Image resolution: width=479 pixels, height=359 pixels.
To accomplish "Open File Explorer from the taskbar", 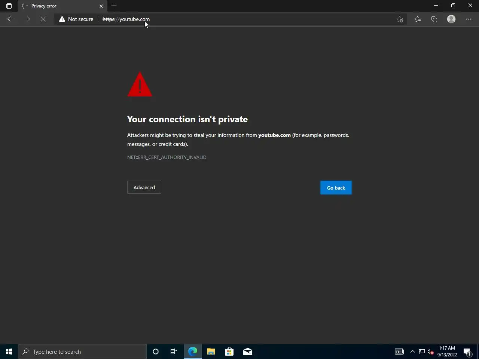I will (211, 352).
